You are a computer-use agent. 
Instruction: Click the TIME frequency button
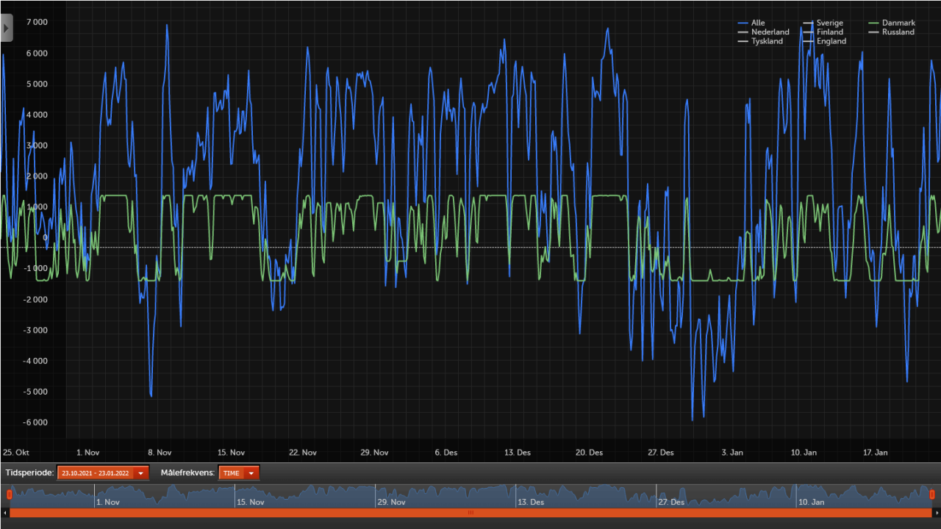[x=234, y=472]
